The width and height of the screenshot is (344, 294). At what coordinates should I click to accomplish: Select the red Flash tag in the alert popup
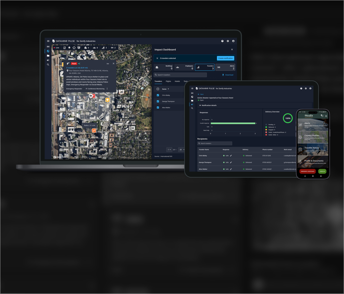point(74,64)
